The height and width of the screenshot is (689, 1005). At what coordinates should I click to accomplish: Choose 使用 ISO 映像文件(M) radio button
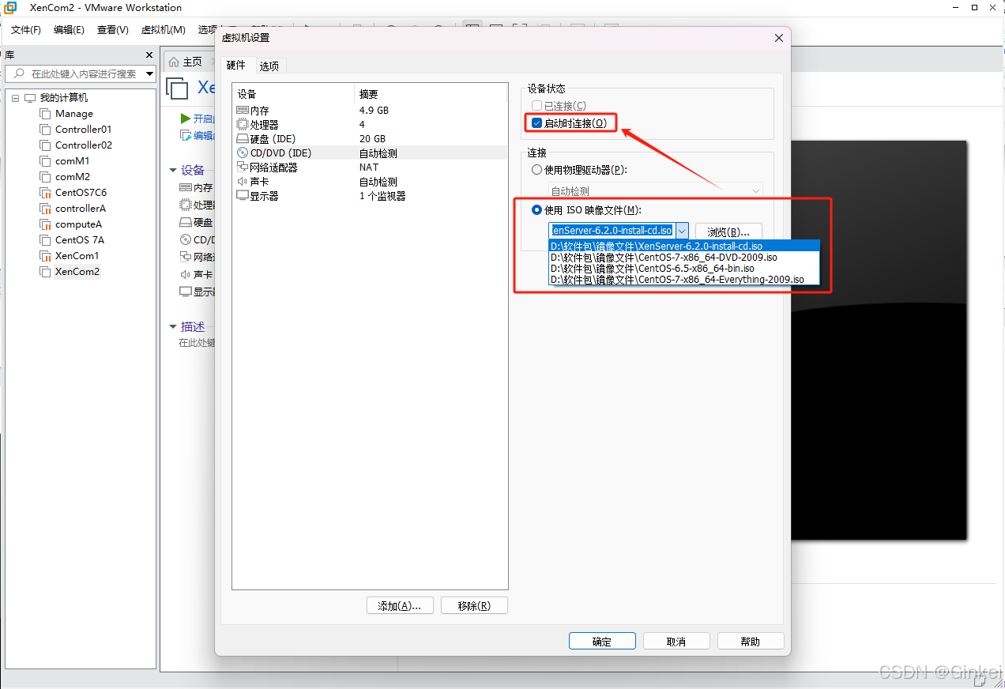[537, 210]
